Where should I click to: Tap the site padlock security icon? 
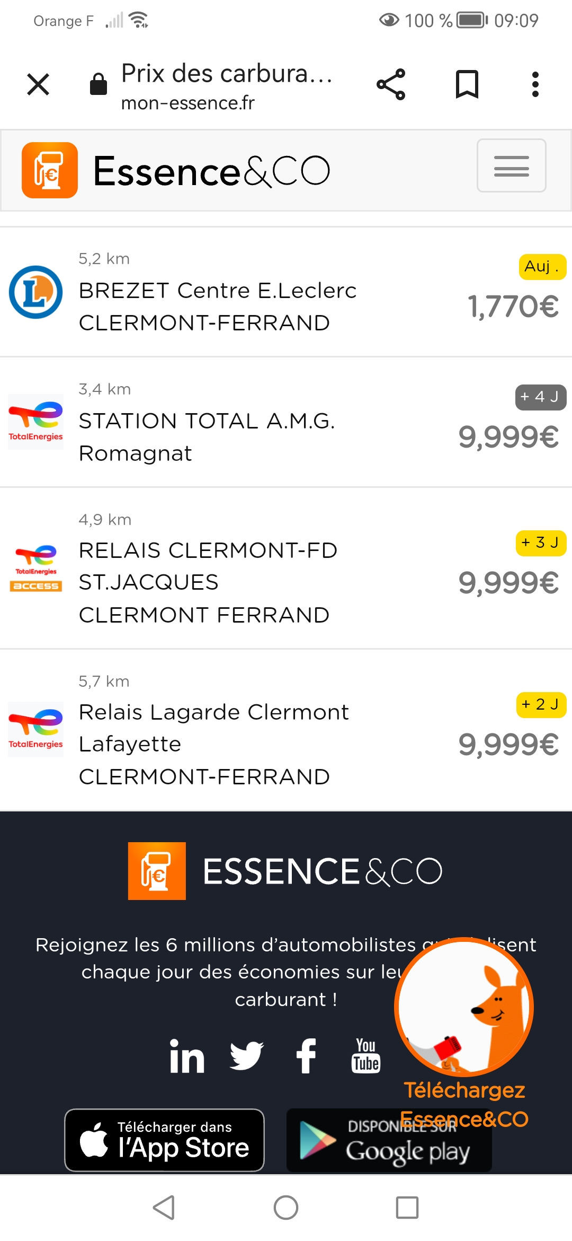coord(99,84)
